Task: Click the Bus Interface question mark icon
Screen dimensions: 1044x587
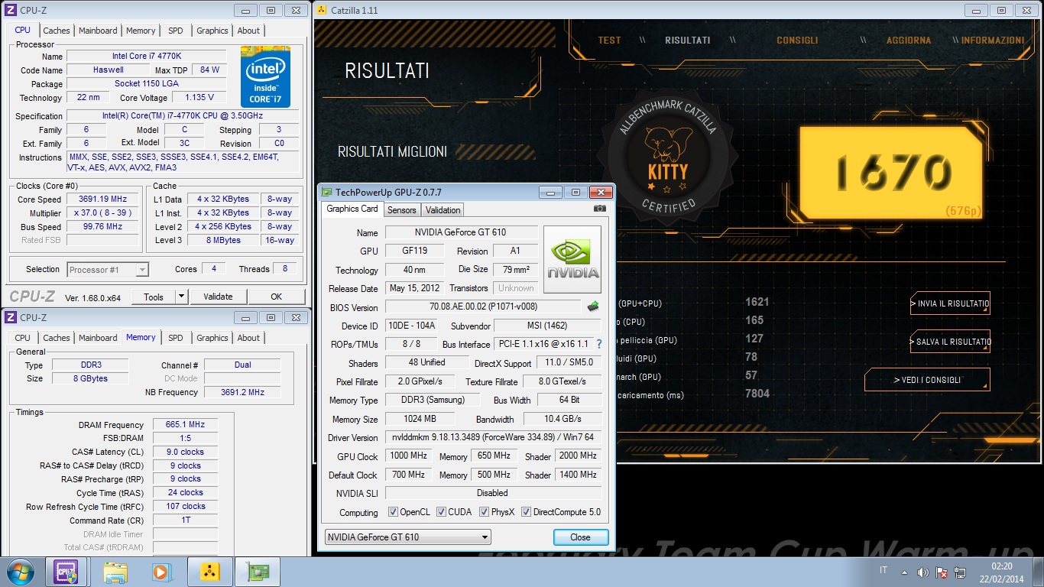Action: (598, 345)
